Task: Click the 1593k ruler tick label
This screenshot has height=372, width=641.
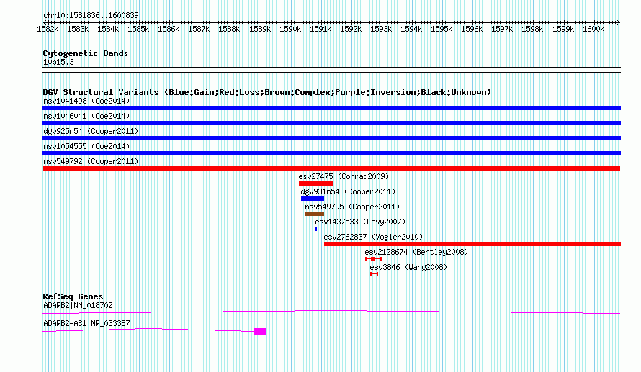Action: (381, 29)
